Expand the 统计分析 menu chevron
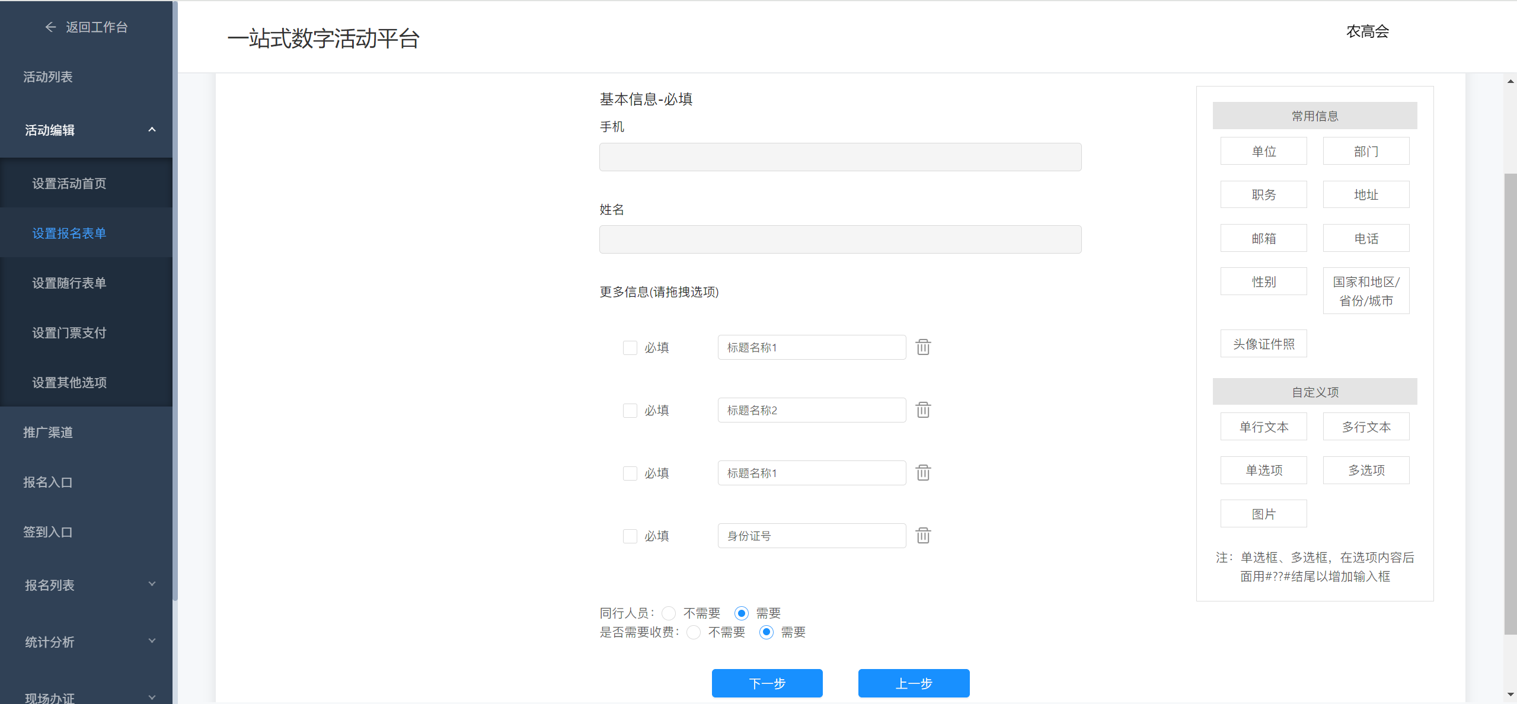The height and width of the screenshot is (704, 1517). coord(152,641)
